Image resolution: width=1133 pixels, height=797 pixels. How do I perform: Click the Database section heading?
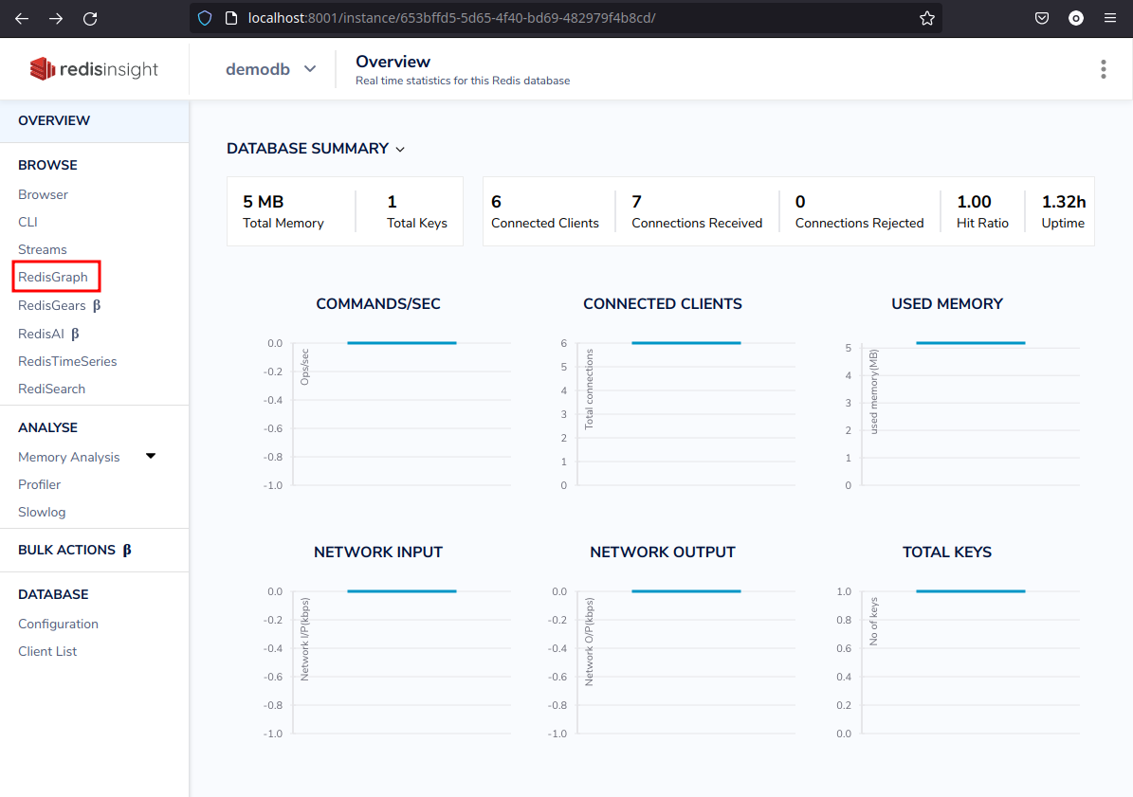[53, 595]
